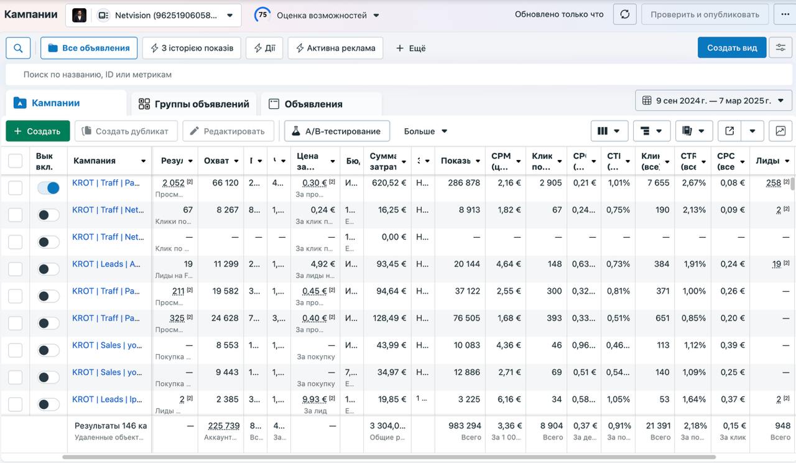Turn off the first KROT Traff campaign toggle
The image size is (796, 463).
pos(49,187)
